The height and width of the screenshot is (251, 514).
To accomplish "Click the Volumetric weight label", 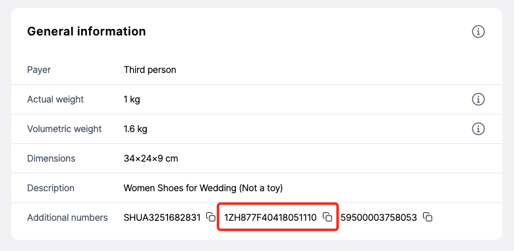I will pos(65,129).
